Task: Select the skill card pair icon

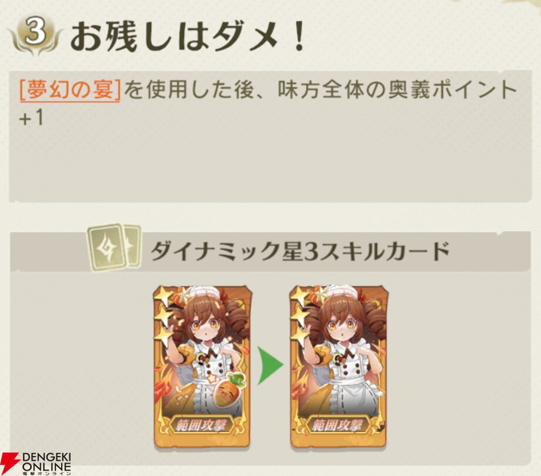Action: [x=114, y=247]
